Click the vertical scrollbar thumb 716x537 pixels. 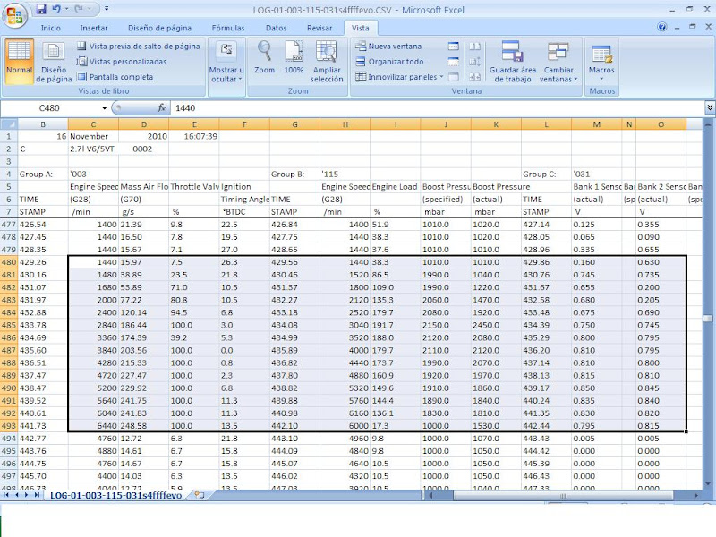(708, 319)
